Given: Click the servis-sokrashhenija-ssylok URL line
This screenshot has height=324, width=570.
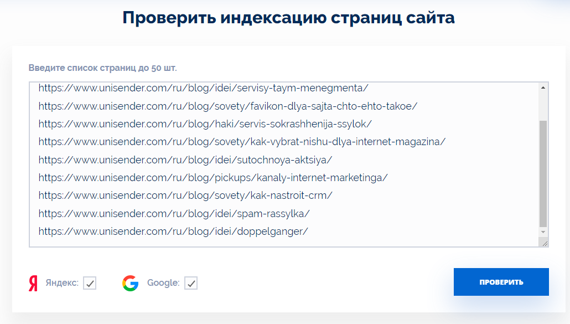Looking at the screenshot, I should [205, 124].
